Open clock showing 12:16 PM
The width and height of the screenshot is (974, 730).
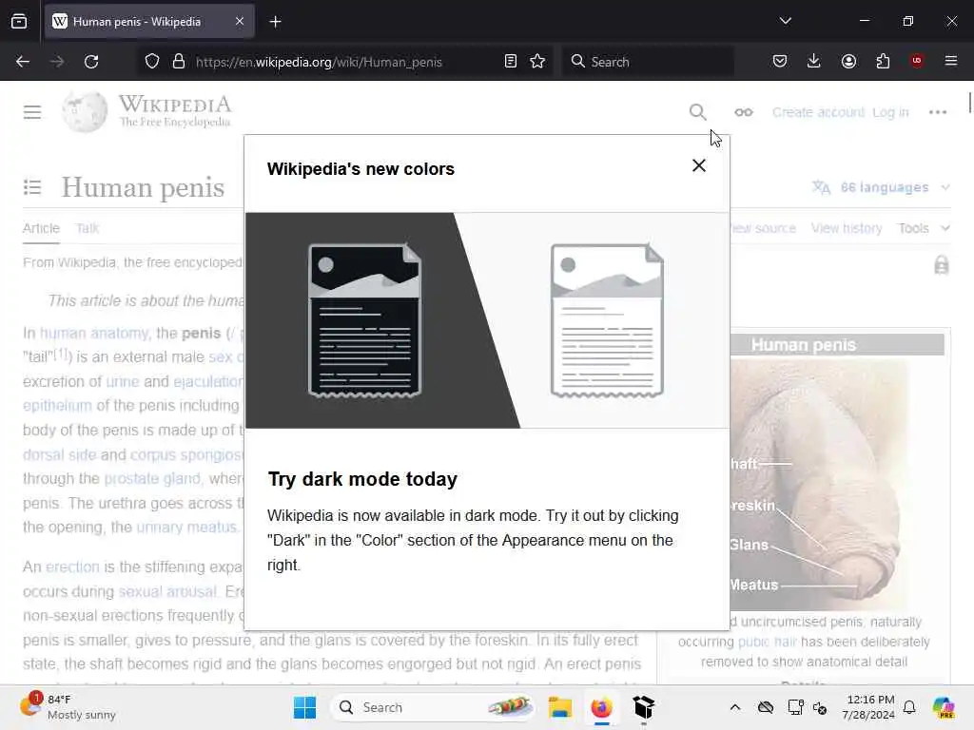click(868, 707)
